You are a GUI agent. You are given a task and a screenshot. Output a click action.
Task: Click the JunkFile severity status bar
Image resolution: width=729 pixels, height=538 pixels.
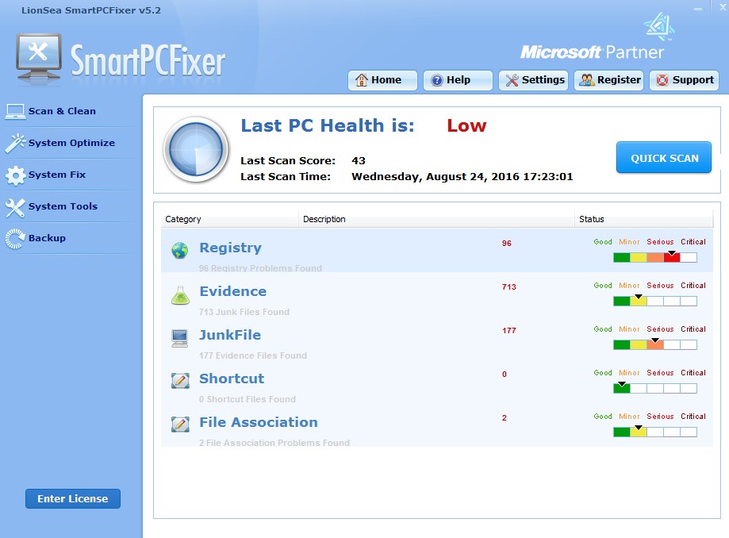[655, 344]
